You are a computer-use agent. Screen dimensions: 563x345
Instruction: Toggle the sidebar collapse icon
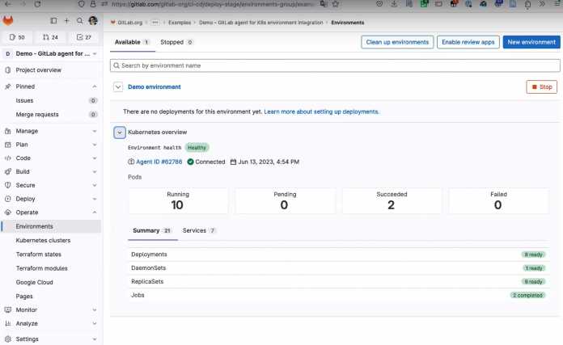click(x=53, y=20)
